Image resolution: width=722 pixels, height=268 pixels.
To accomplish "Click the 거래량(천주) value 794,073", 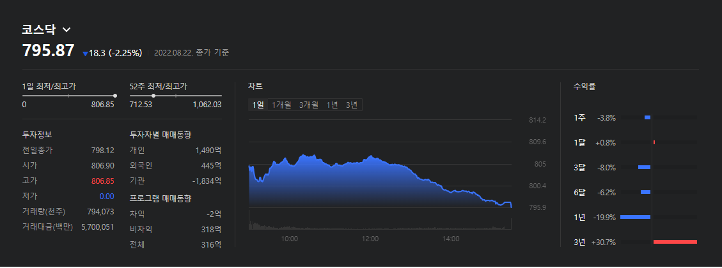I will pyautogui.click(x=100, y=211).
